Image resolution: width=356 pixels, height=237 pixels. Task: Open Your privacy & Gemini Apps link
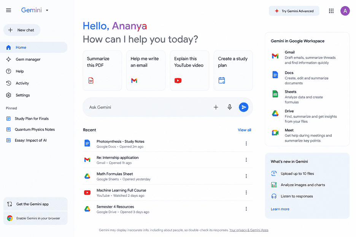(x=249, y=230)
